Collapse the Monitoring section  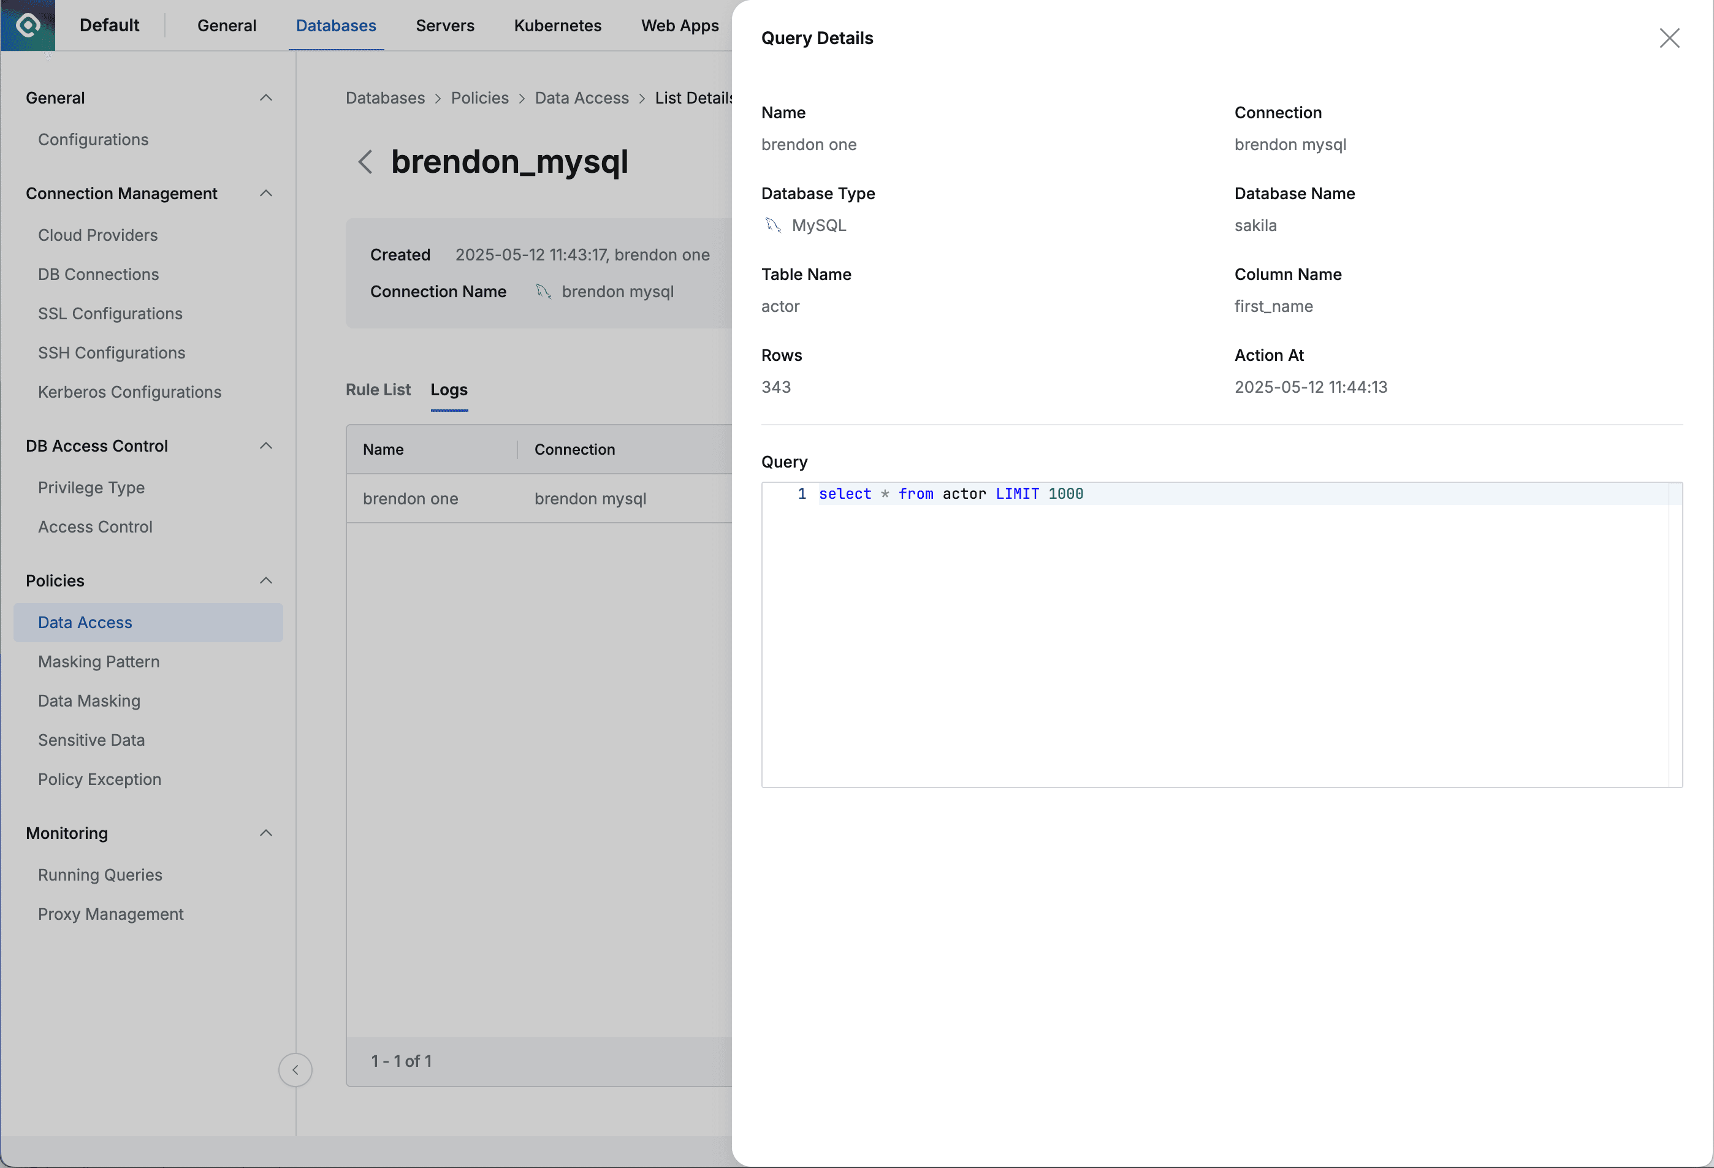click(265, 833)
